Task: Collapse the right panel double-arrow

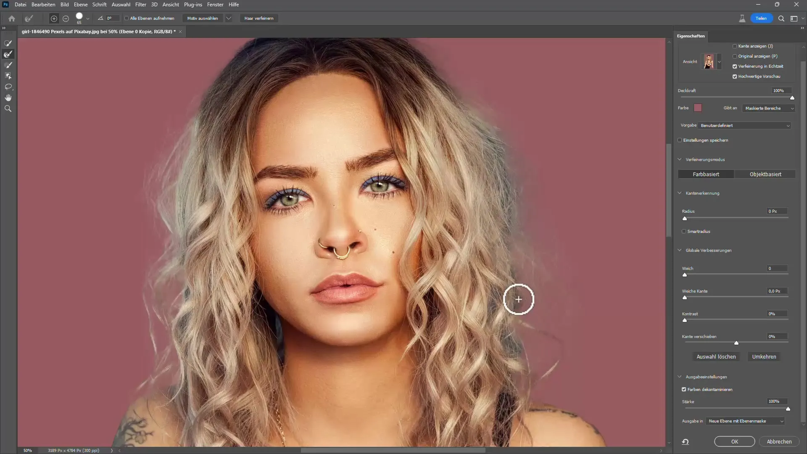Action: click(x=802, y=28)
